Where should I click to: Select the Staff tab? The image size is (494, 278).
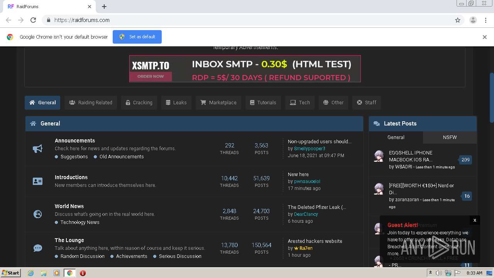367,103
